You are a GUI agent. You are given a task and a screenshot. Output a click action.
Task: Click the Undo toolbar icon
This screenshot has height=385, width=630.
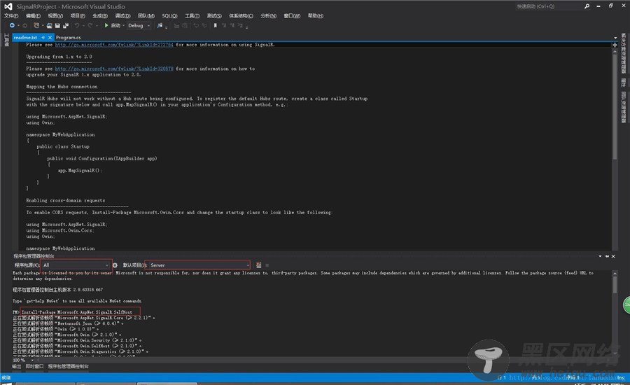coord(77,25)
